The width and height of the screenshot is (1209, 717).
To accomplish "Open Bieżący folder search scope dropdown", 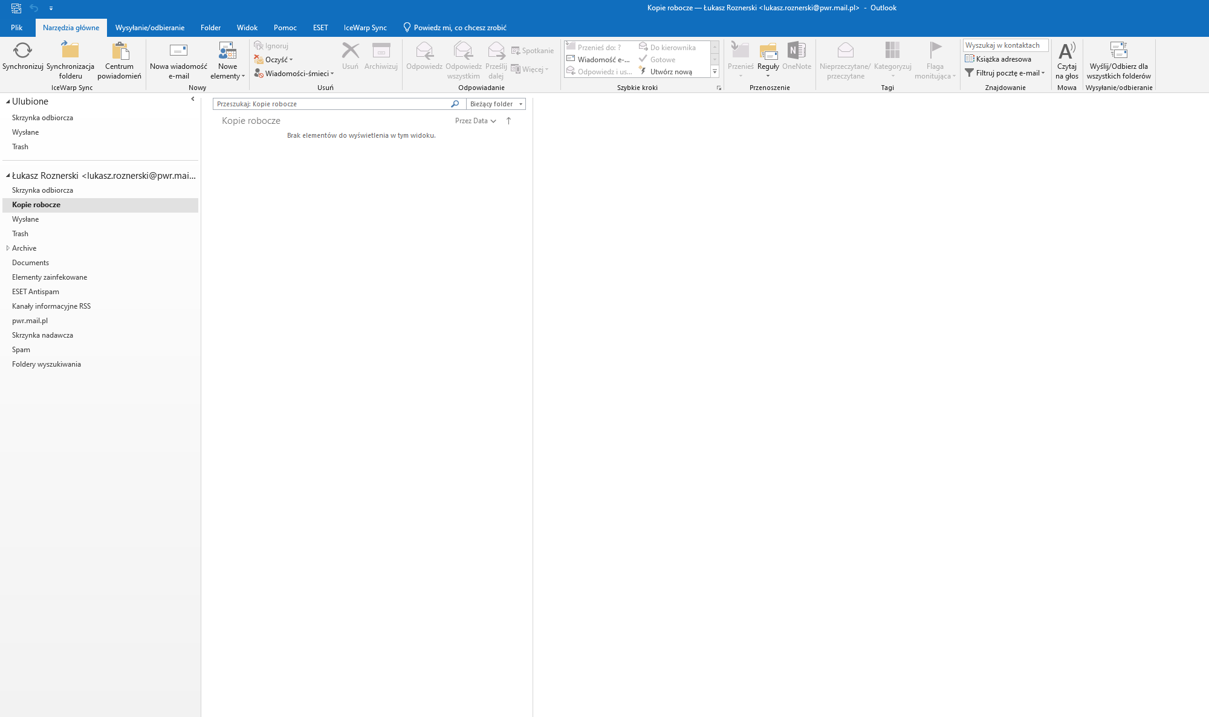I will point(496,104).
